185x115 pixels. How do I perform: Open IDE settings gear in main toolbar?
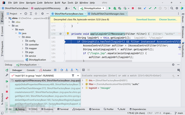click(x=177, y=8)
